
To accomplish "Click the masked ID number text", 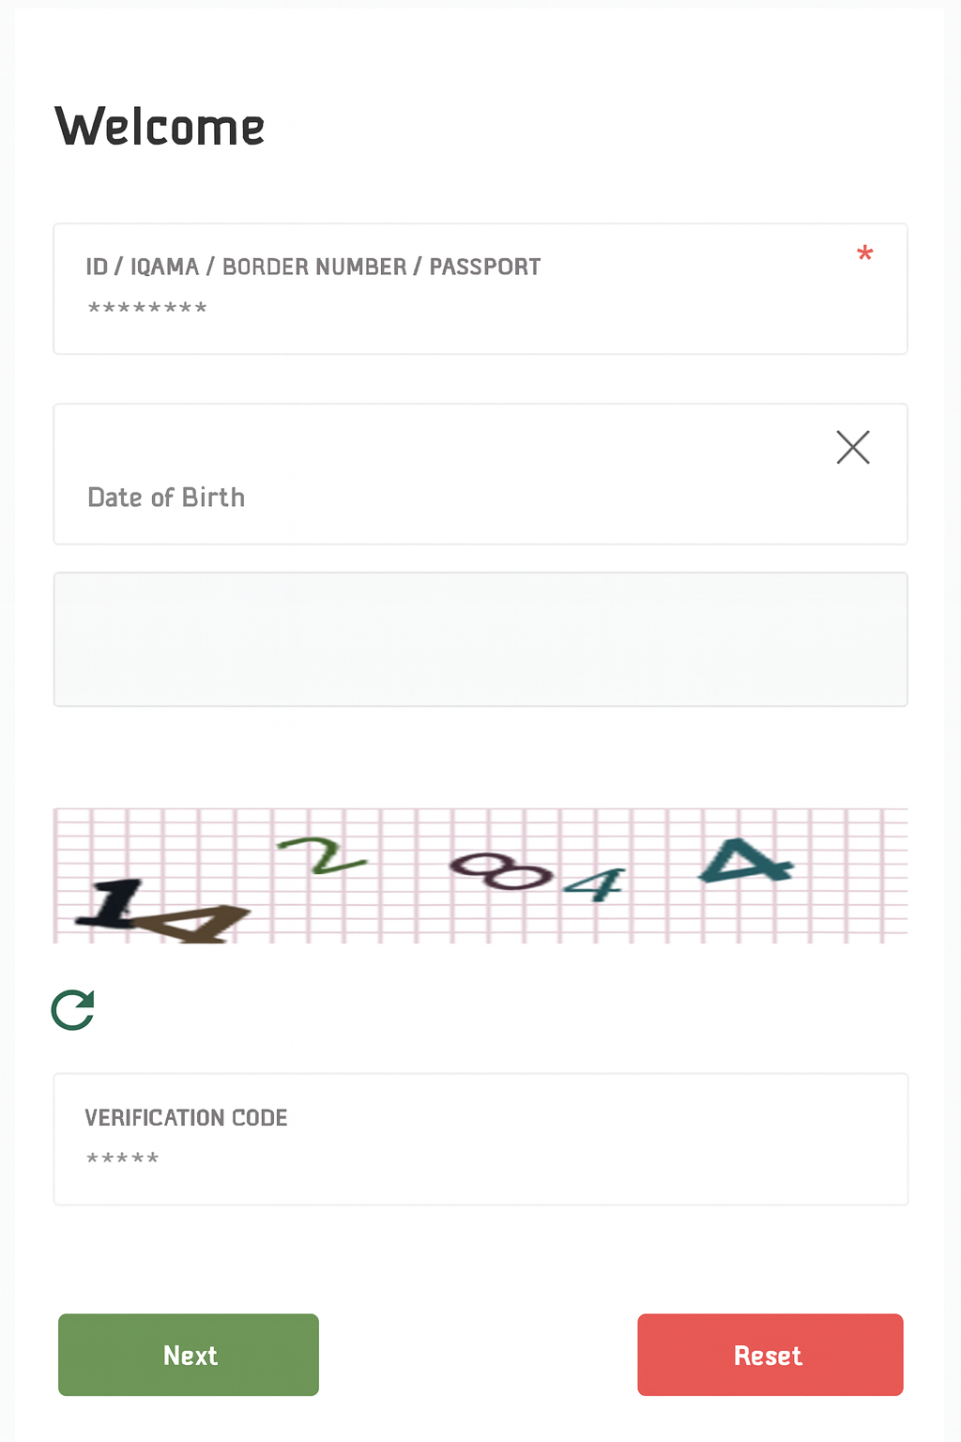I will 145,306.
